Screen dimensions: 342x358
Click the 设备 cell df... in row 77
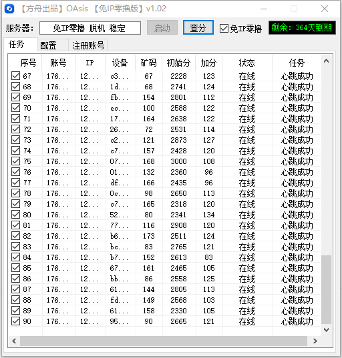tap(119, 183)
